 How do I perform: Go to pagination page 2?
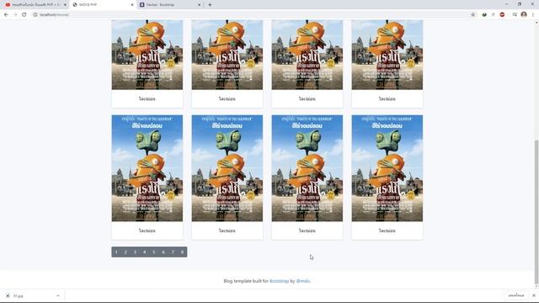click(125, 252)
